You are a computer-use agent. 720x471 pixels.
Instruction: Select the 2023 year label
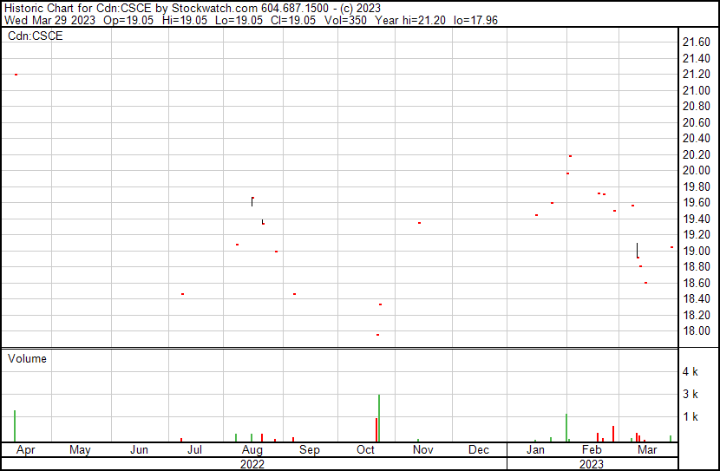(x=592, y=464)
